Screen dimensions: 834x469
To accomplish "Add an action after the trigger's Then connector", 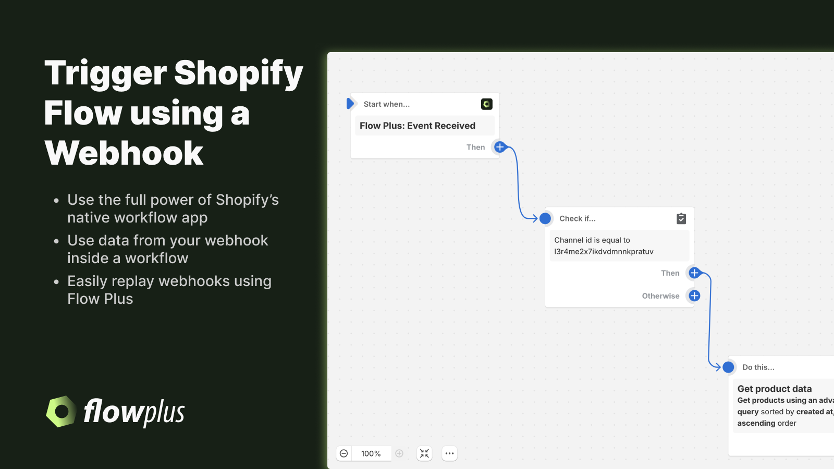I will 499,147.
